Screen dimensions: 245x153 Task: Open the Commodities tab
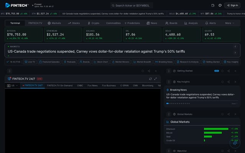point(113,23)
